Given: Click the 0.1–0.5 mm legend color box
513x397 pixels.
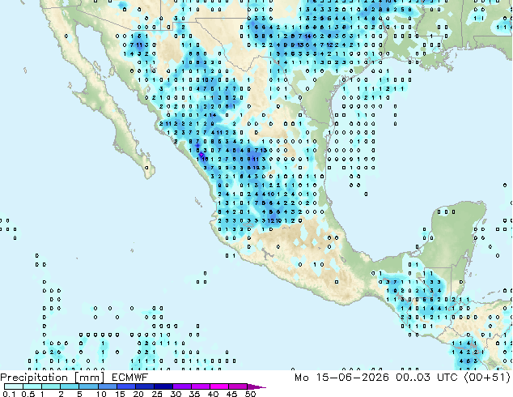Looking at the screenshot, I should [x=14, y=386].
